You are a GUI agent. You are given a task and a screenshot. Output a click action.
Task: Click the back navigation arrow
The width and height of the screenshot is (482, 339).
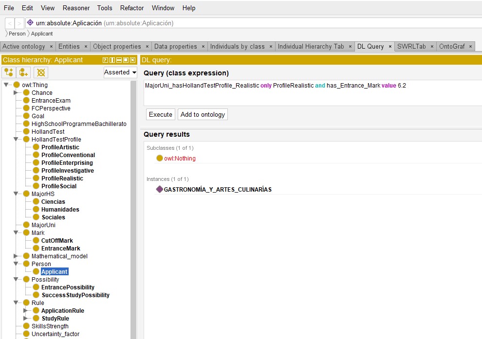tap(10, 23)
